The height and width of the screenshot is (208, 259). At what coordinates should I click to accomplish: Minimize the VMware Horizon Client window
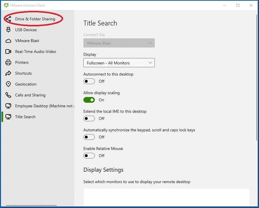pyautogui.click(x=225, y=5)
